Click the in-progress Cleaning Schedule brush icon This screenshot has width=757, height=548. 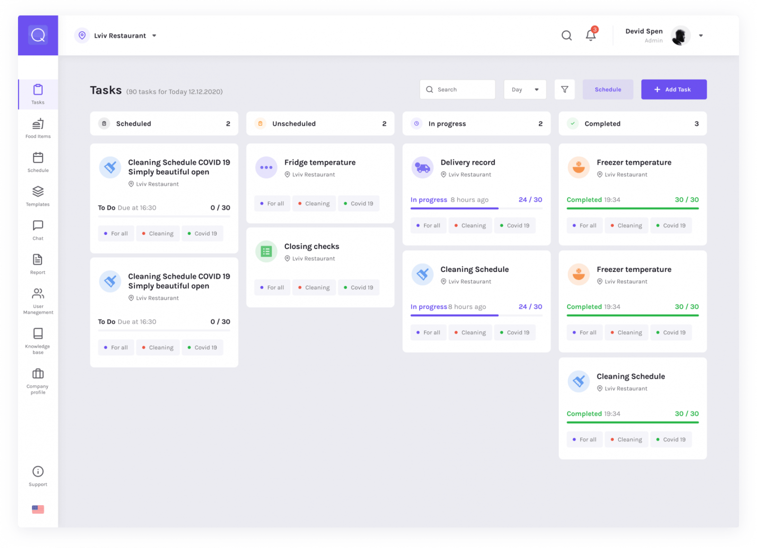[x=423, y=274]
